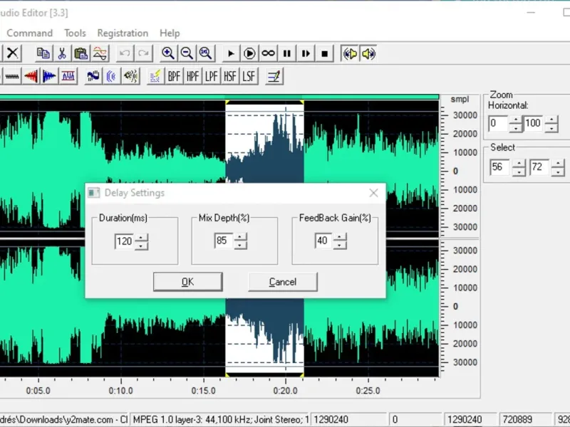Apply the HPF high-pass filter icon

click(x=192, y=76)
